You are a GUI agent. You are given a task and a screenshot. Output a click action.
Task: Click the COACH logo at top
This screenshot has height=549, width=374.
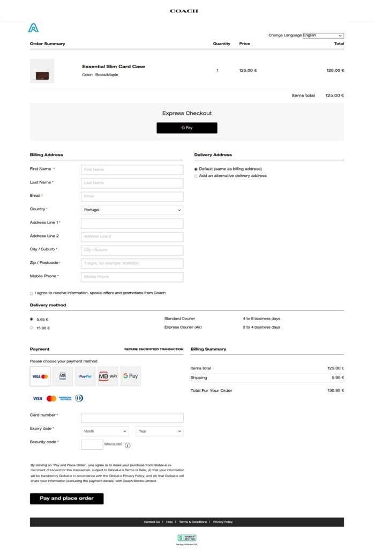click(184, 11)
